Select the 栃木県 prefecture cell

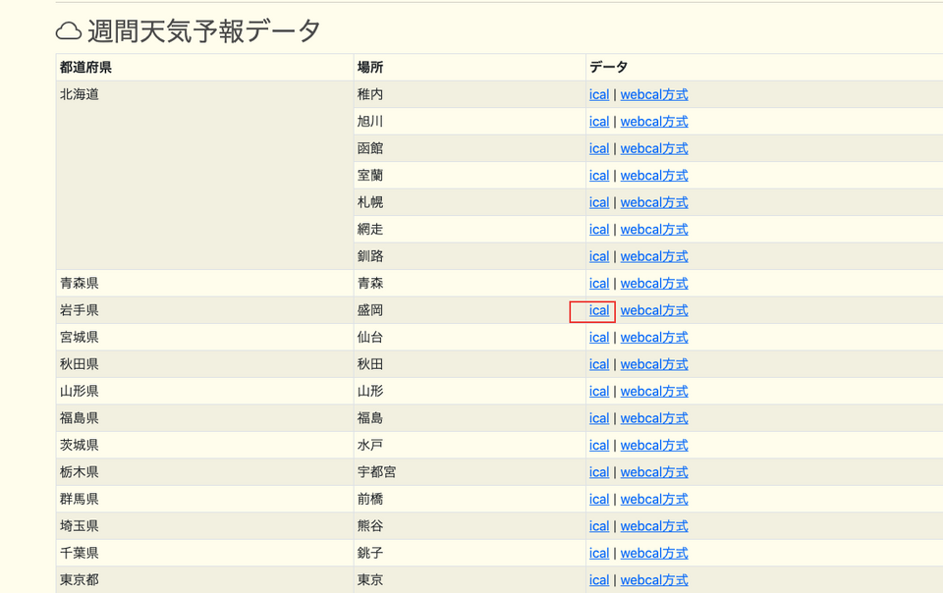204,473
